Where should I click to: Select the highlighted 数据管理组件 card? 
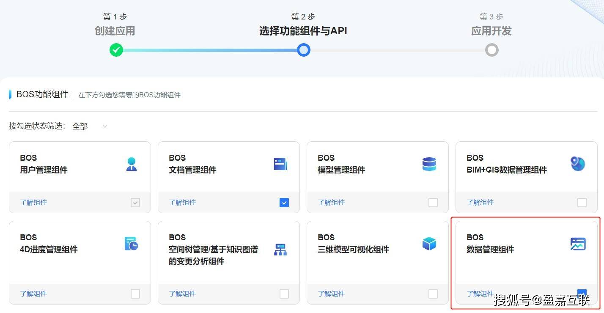[526, 262]
